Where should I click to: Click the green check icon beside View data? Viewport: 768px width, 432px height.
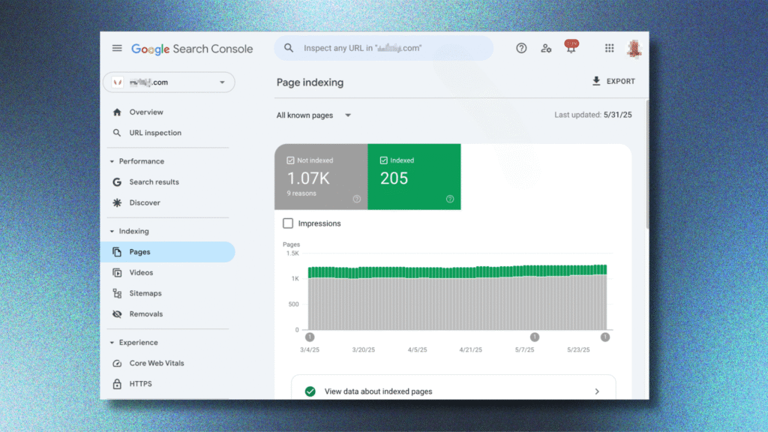coord(310,391)
